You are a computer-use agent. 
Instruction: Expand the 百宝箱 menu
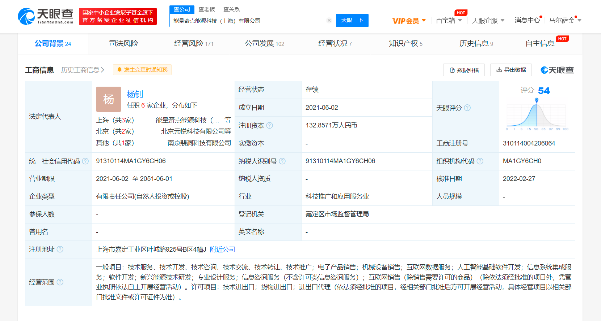point(449,21)
